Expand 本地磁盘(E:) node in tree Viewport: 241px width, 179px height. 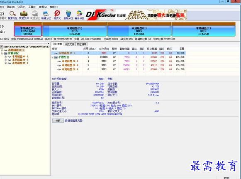[6, 60]
